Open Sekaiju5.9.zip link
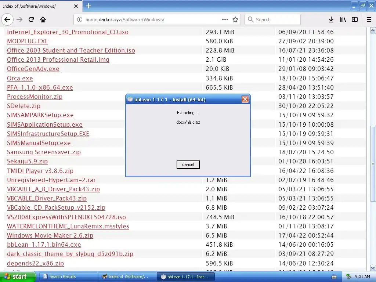This screenshot has height=282, width=376. pyautogui.click(x=27, y=161)
